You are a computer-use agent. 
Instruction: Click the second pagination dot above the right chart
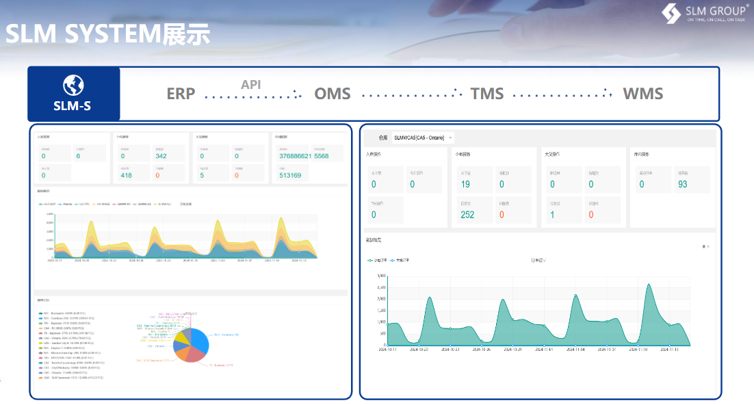[708, 247]
